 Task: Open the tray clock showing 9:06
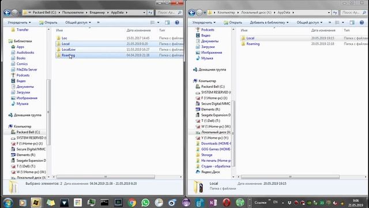point(356,203)
